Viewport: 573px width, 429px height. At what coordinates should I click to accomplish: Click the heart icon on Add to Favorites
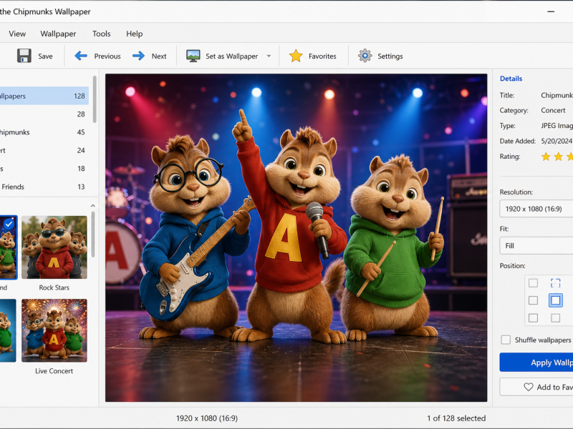pos(529,387)
